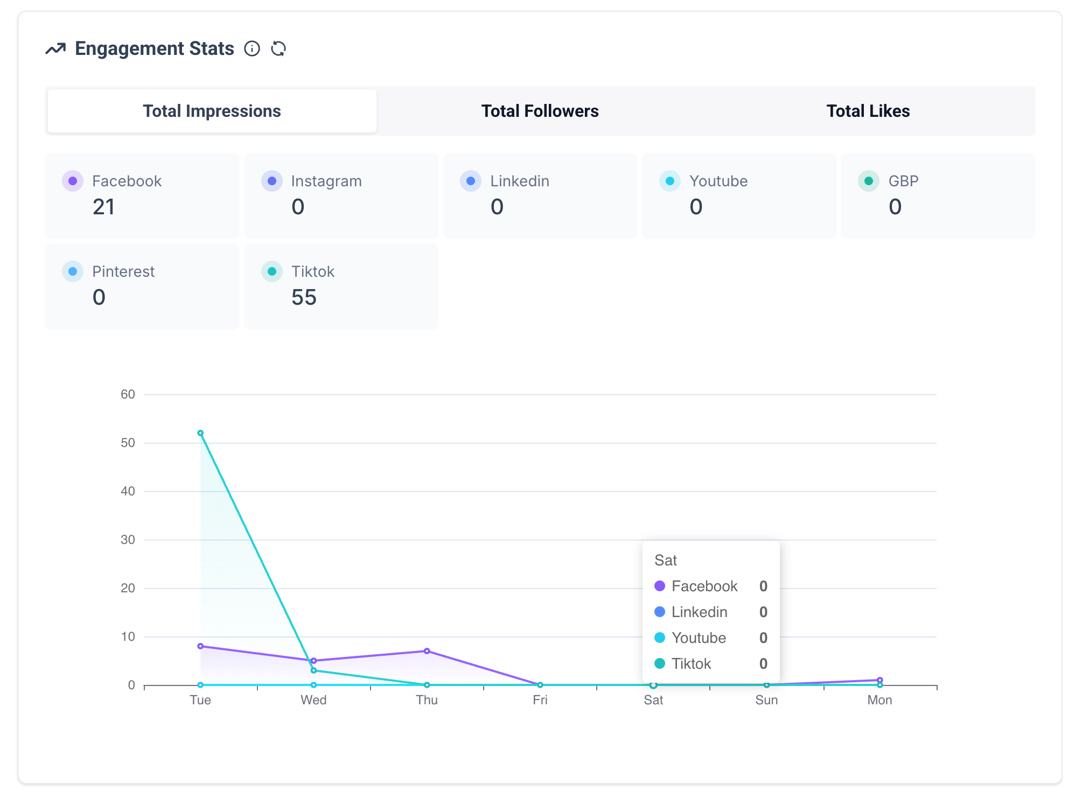
Task: Click the Tiktok peak data point on Tue
Action: tap(200, 433)
